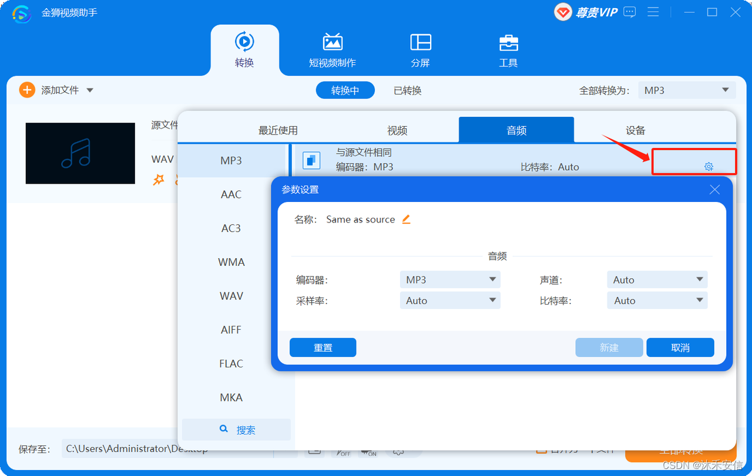This screenshot has height=476, width=752.
Task: Open the 编码器 MP3 dropdown
Action: pyautogui.click(x=450, y=280)
